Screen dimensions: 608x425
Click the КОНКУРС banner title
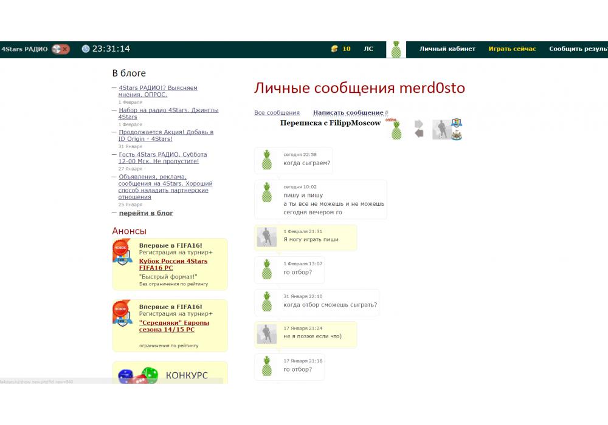(187, 375)
